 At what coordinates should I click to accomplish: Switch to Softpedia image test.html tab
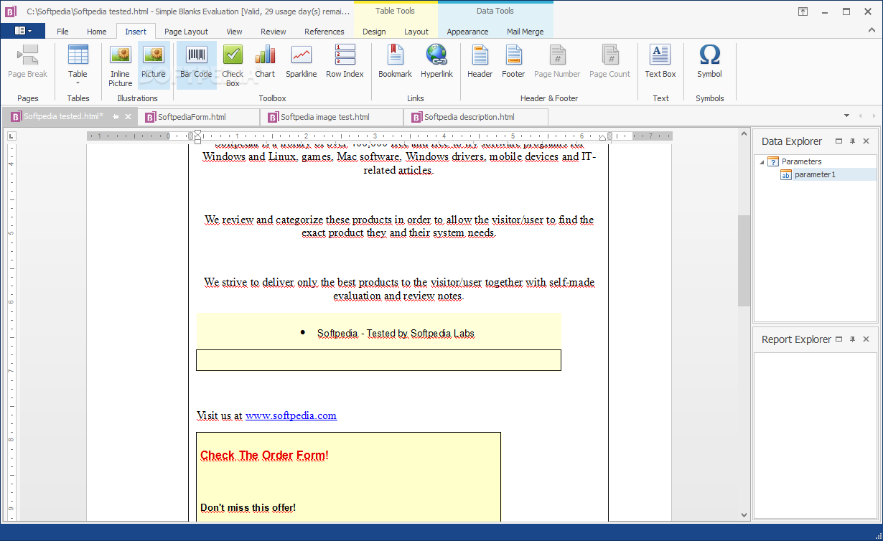(332, 117)
